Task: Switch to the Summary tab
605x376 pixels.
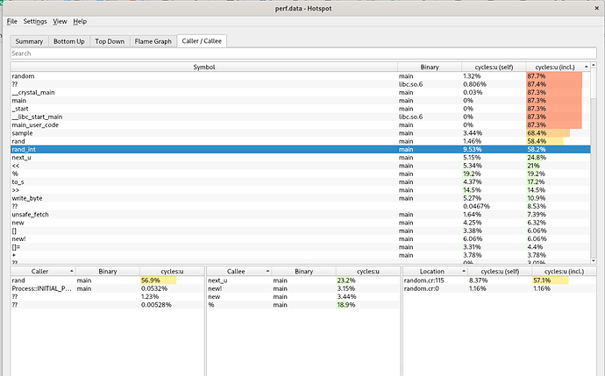Action: point(29,41)
